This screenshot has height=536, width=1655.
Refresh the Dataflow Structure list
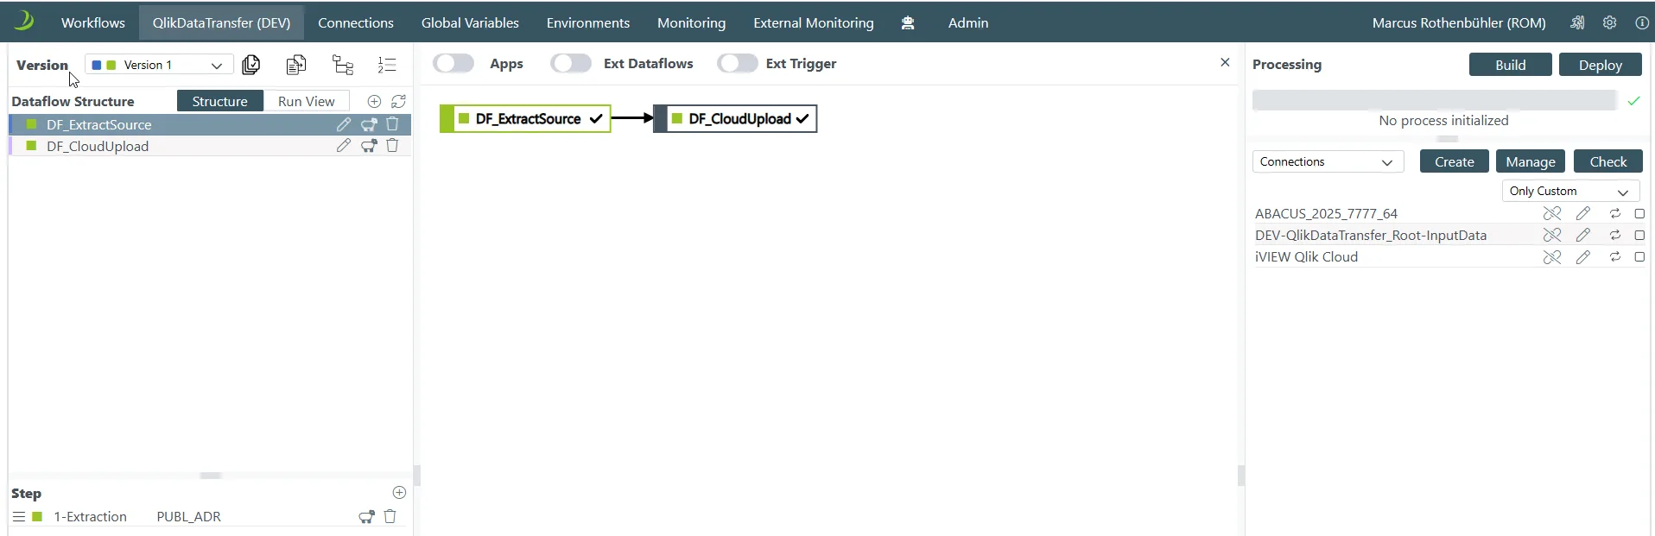coord(398,101)
